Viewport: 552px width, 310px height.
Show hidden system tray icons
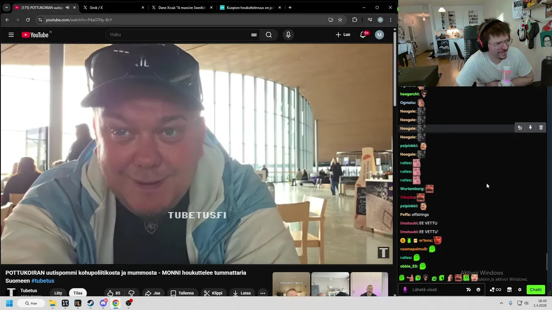pyautogui.click(x=501, y=304)
